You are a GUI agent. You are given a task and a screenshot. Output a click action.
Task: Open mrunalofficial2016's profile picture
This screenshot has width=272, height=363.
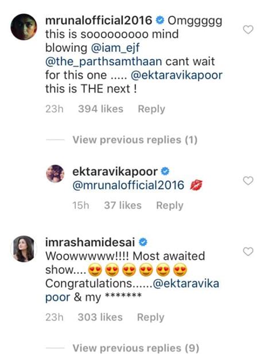[24, 27]
